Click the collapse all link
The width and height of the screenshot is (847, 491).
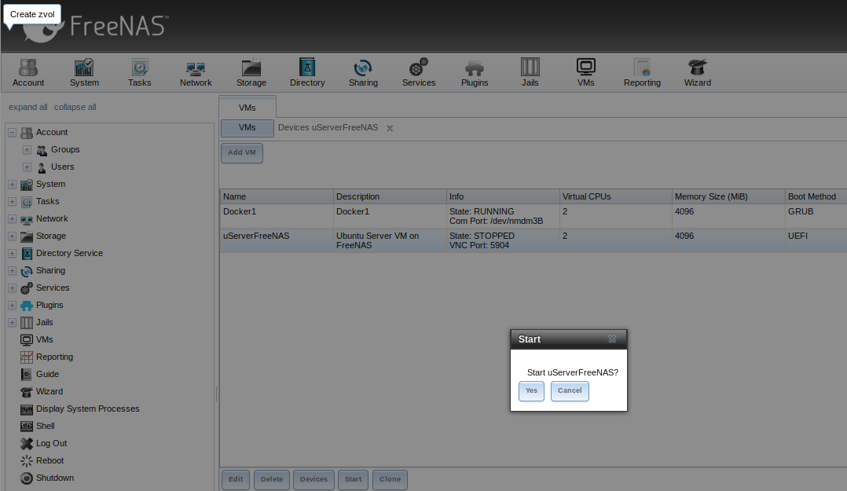coord(75,107)
